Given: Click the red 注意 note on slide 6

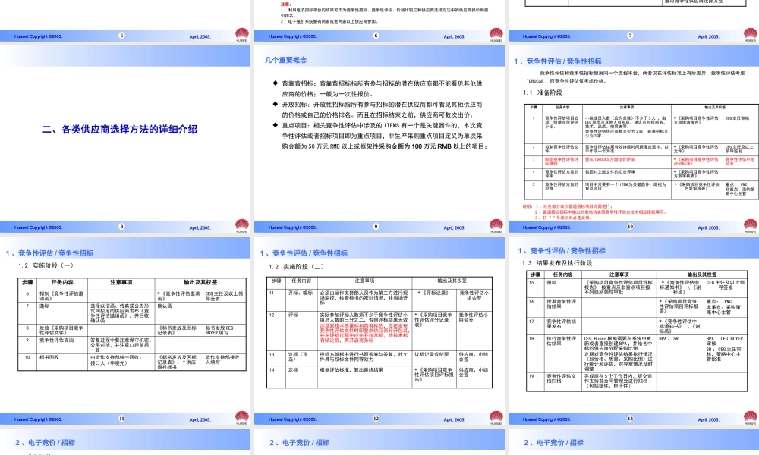Looking at the screenshot, I should [x=385, y=13].
